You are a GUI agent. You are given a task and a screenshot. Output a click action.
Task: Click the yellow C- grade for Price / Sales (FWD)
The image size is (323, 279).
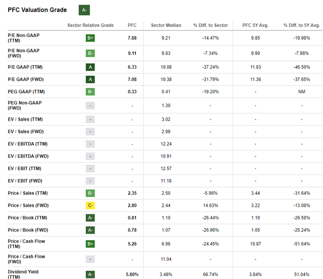point(90,205)
